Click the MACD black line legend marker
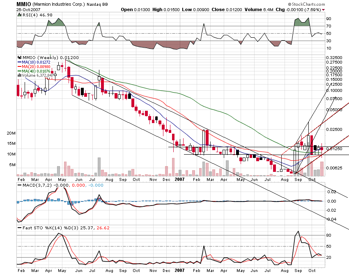The image size is (349, 274). [20, 185]
